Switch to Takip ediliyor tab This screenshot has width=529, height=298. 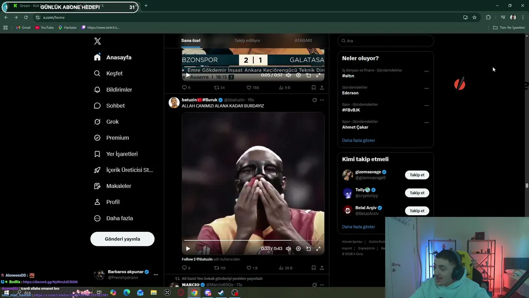point(248,41)
